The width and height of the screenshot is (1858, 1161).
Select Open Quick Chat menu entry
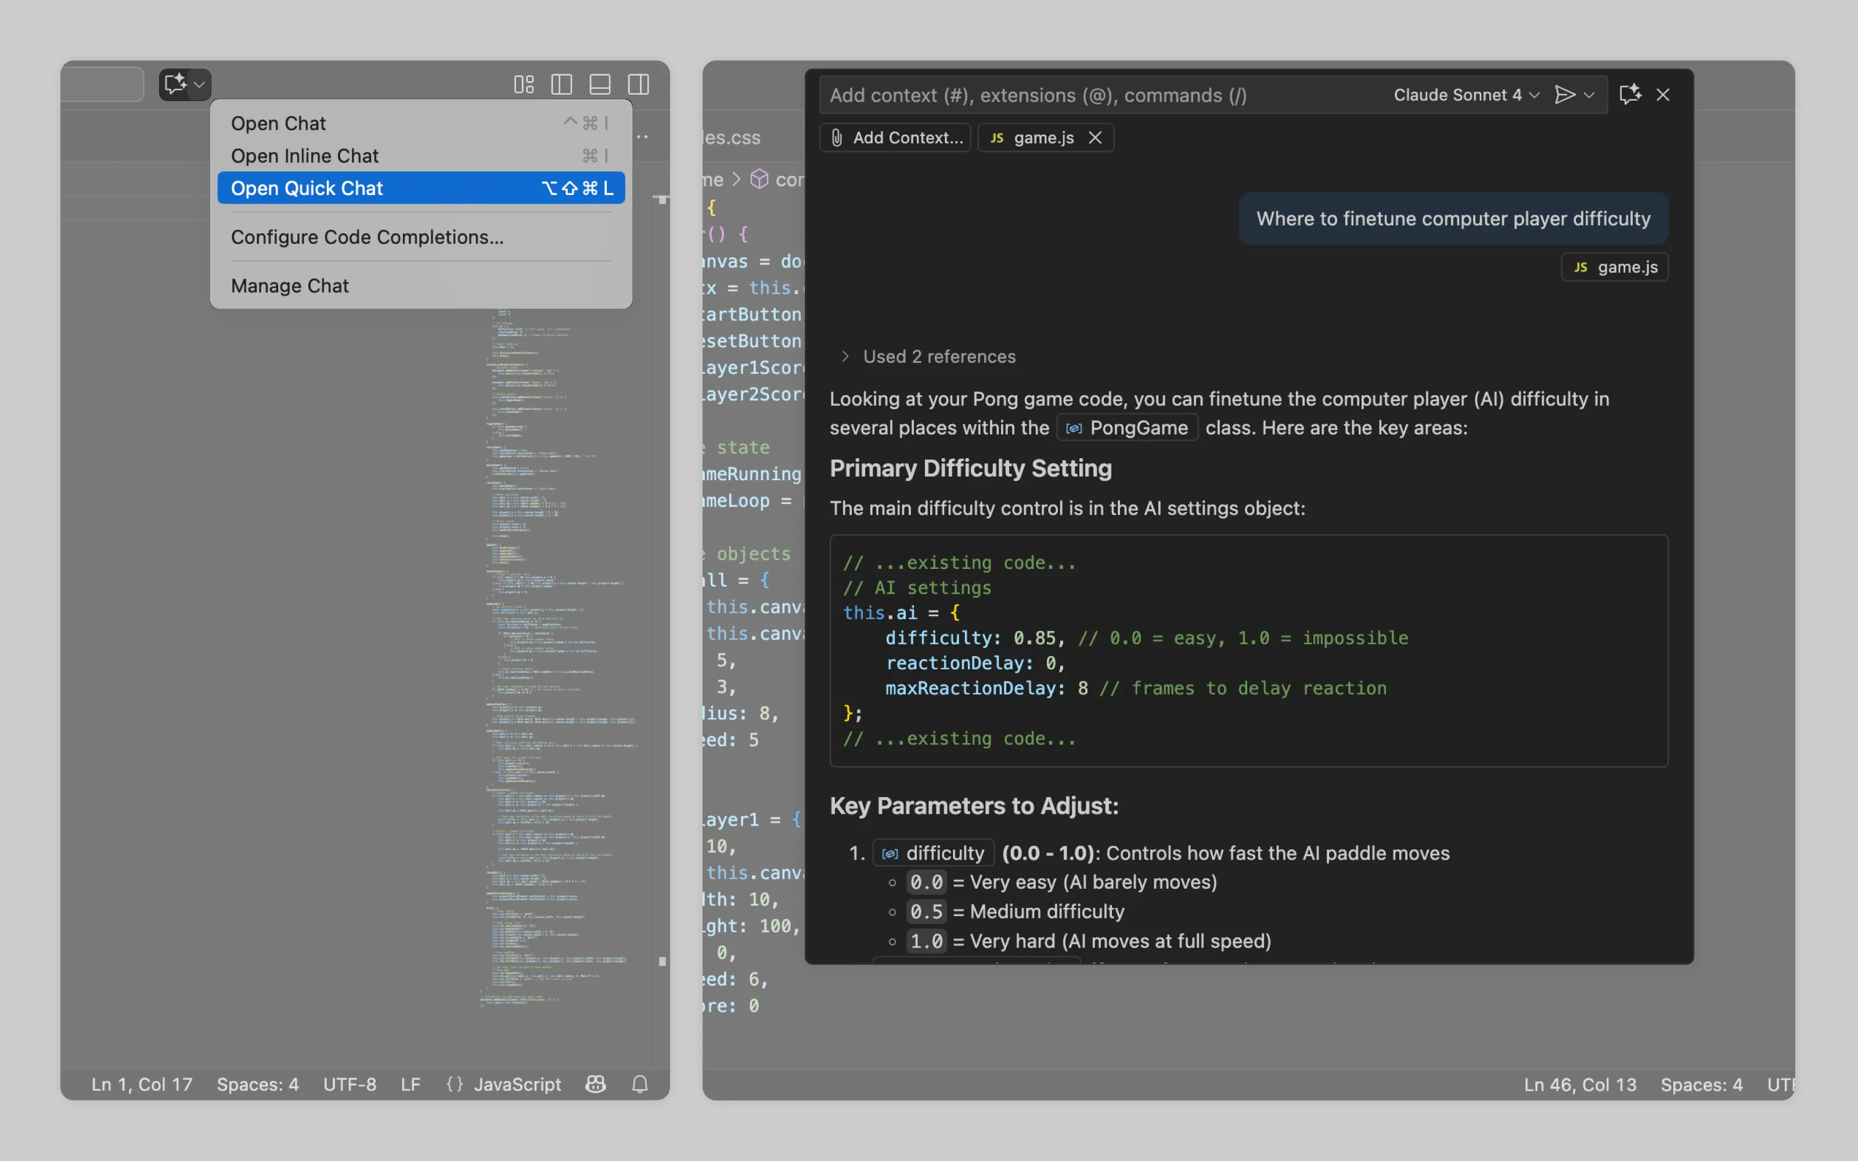click(x=421, y=188)
